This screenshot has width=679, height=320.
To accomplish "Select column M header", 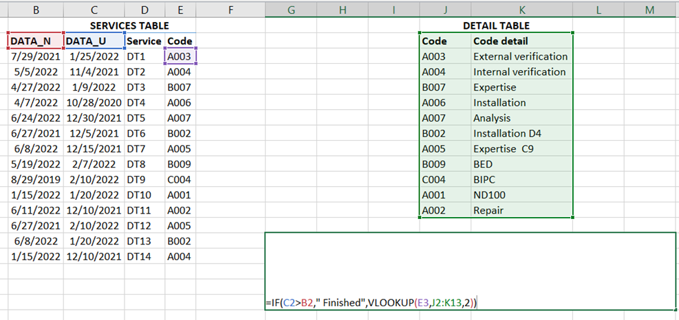I will click(x=650, y=9).
